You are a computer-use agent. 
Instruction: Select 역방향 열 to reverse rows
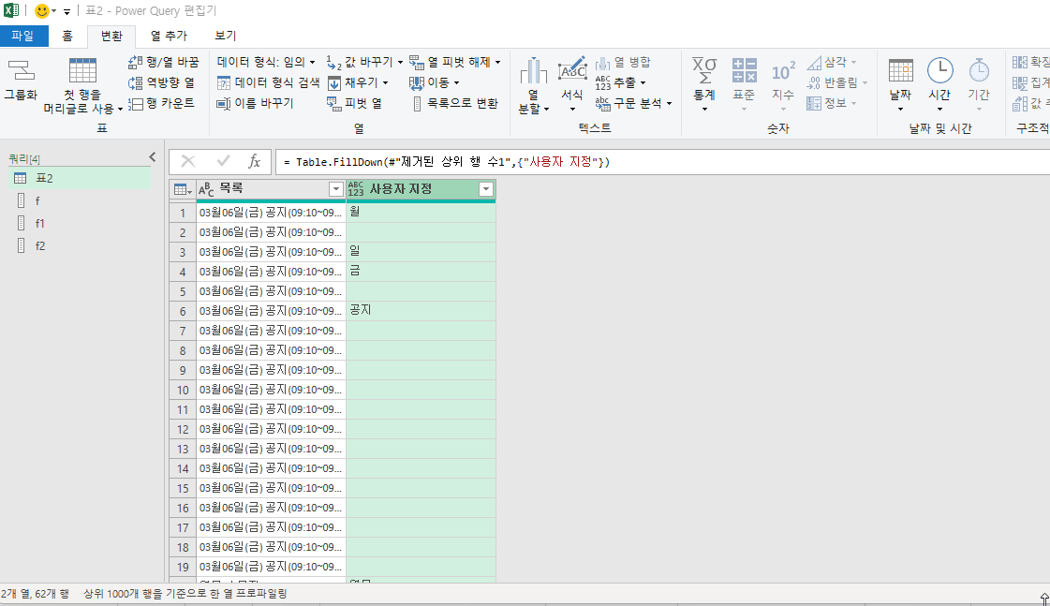(162, 82)
